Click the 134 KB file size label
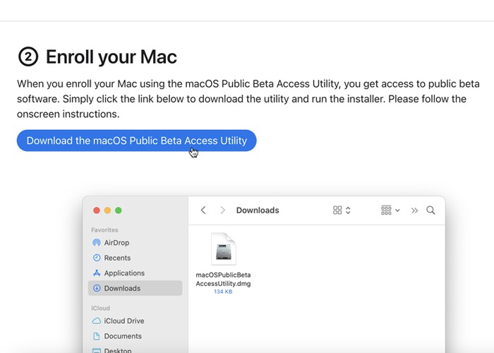The height and width of the screenshot is (353, 494). click(x=223, y=292)
